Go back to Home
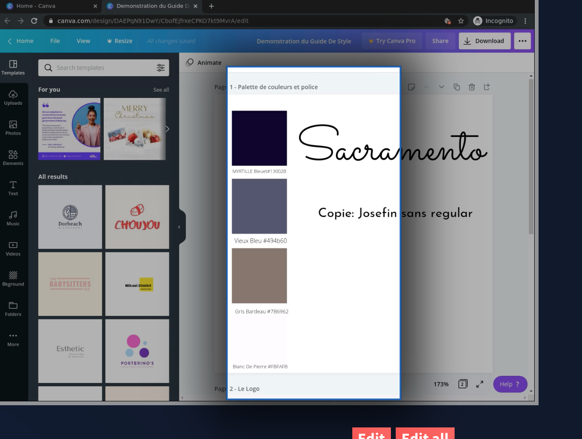The image size is (582, 439). (x=20, y=41)
